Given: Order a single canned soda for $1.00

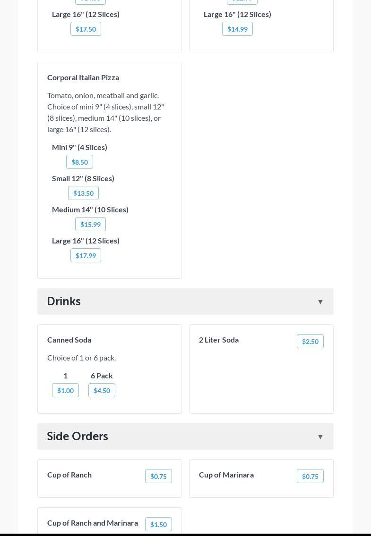Looking at the screenshot, I should 65,391.
